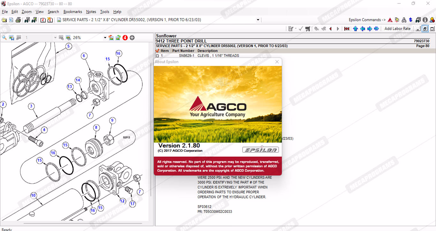Image resolution: width=436 pixels, height=231 pixels.
Task: Click callout 8 in the parts diagram
Action: coord(96,128)
